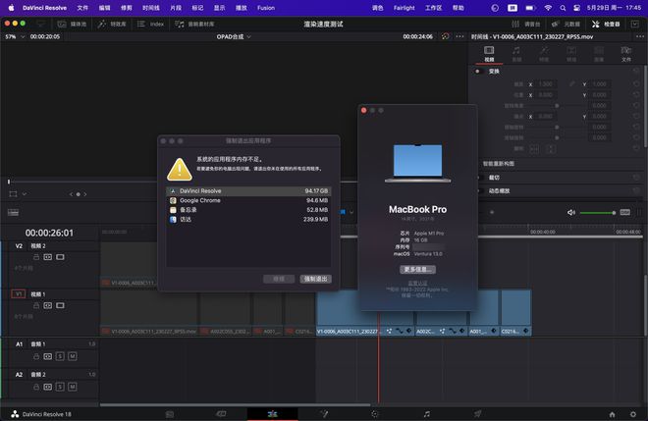Mute audio track A1 with M button
648x421 pixels.
point(72,355)
